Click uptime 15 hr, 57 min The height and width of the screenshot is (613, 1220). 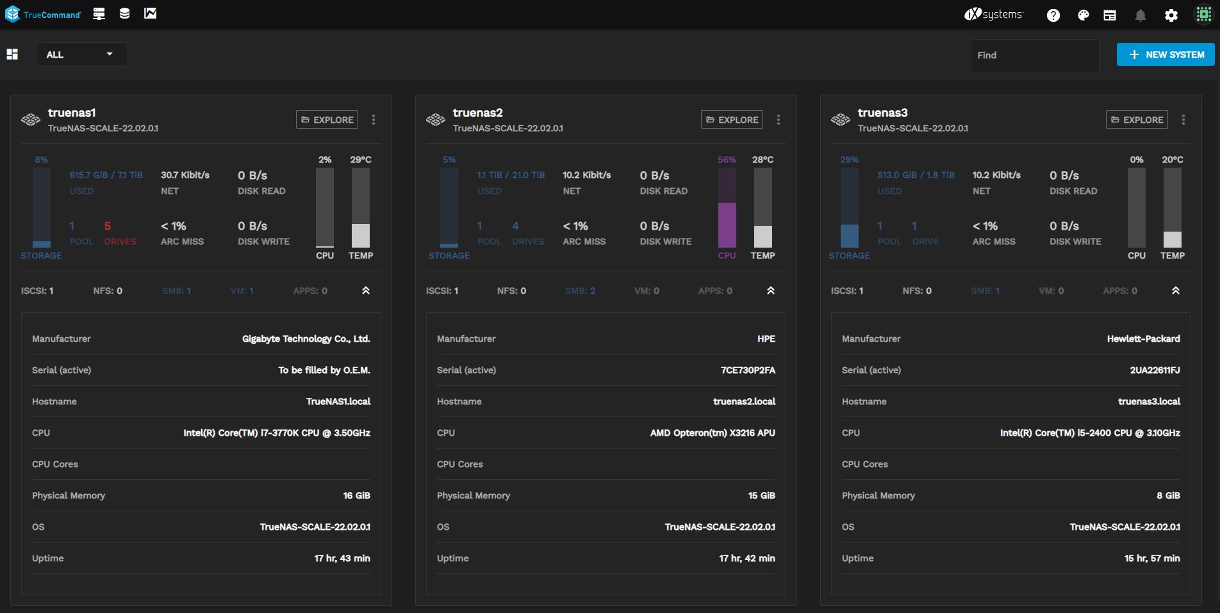point(1152,558)
